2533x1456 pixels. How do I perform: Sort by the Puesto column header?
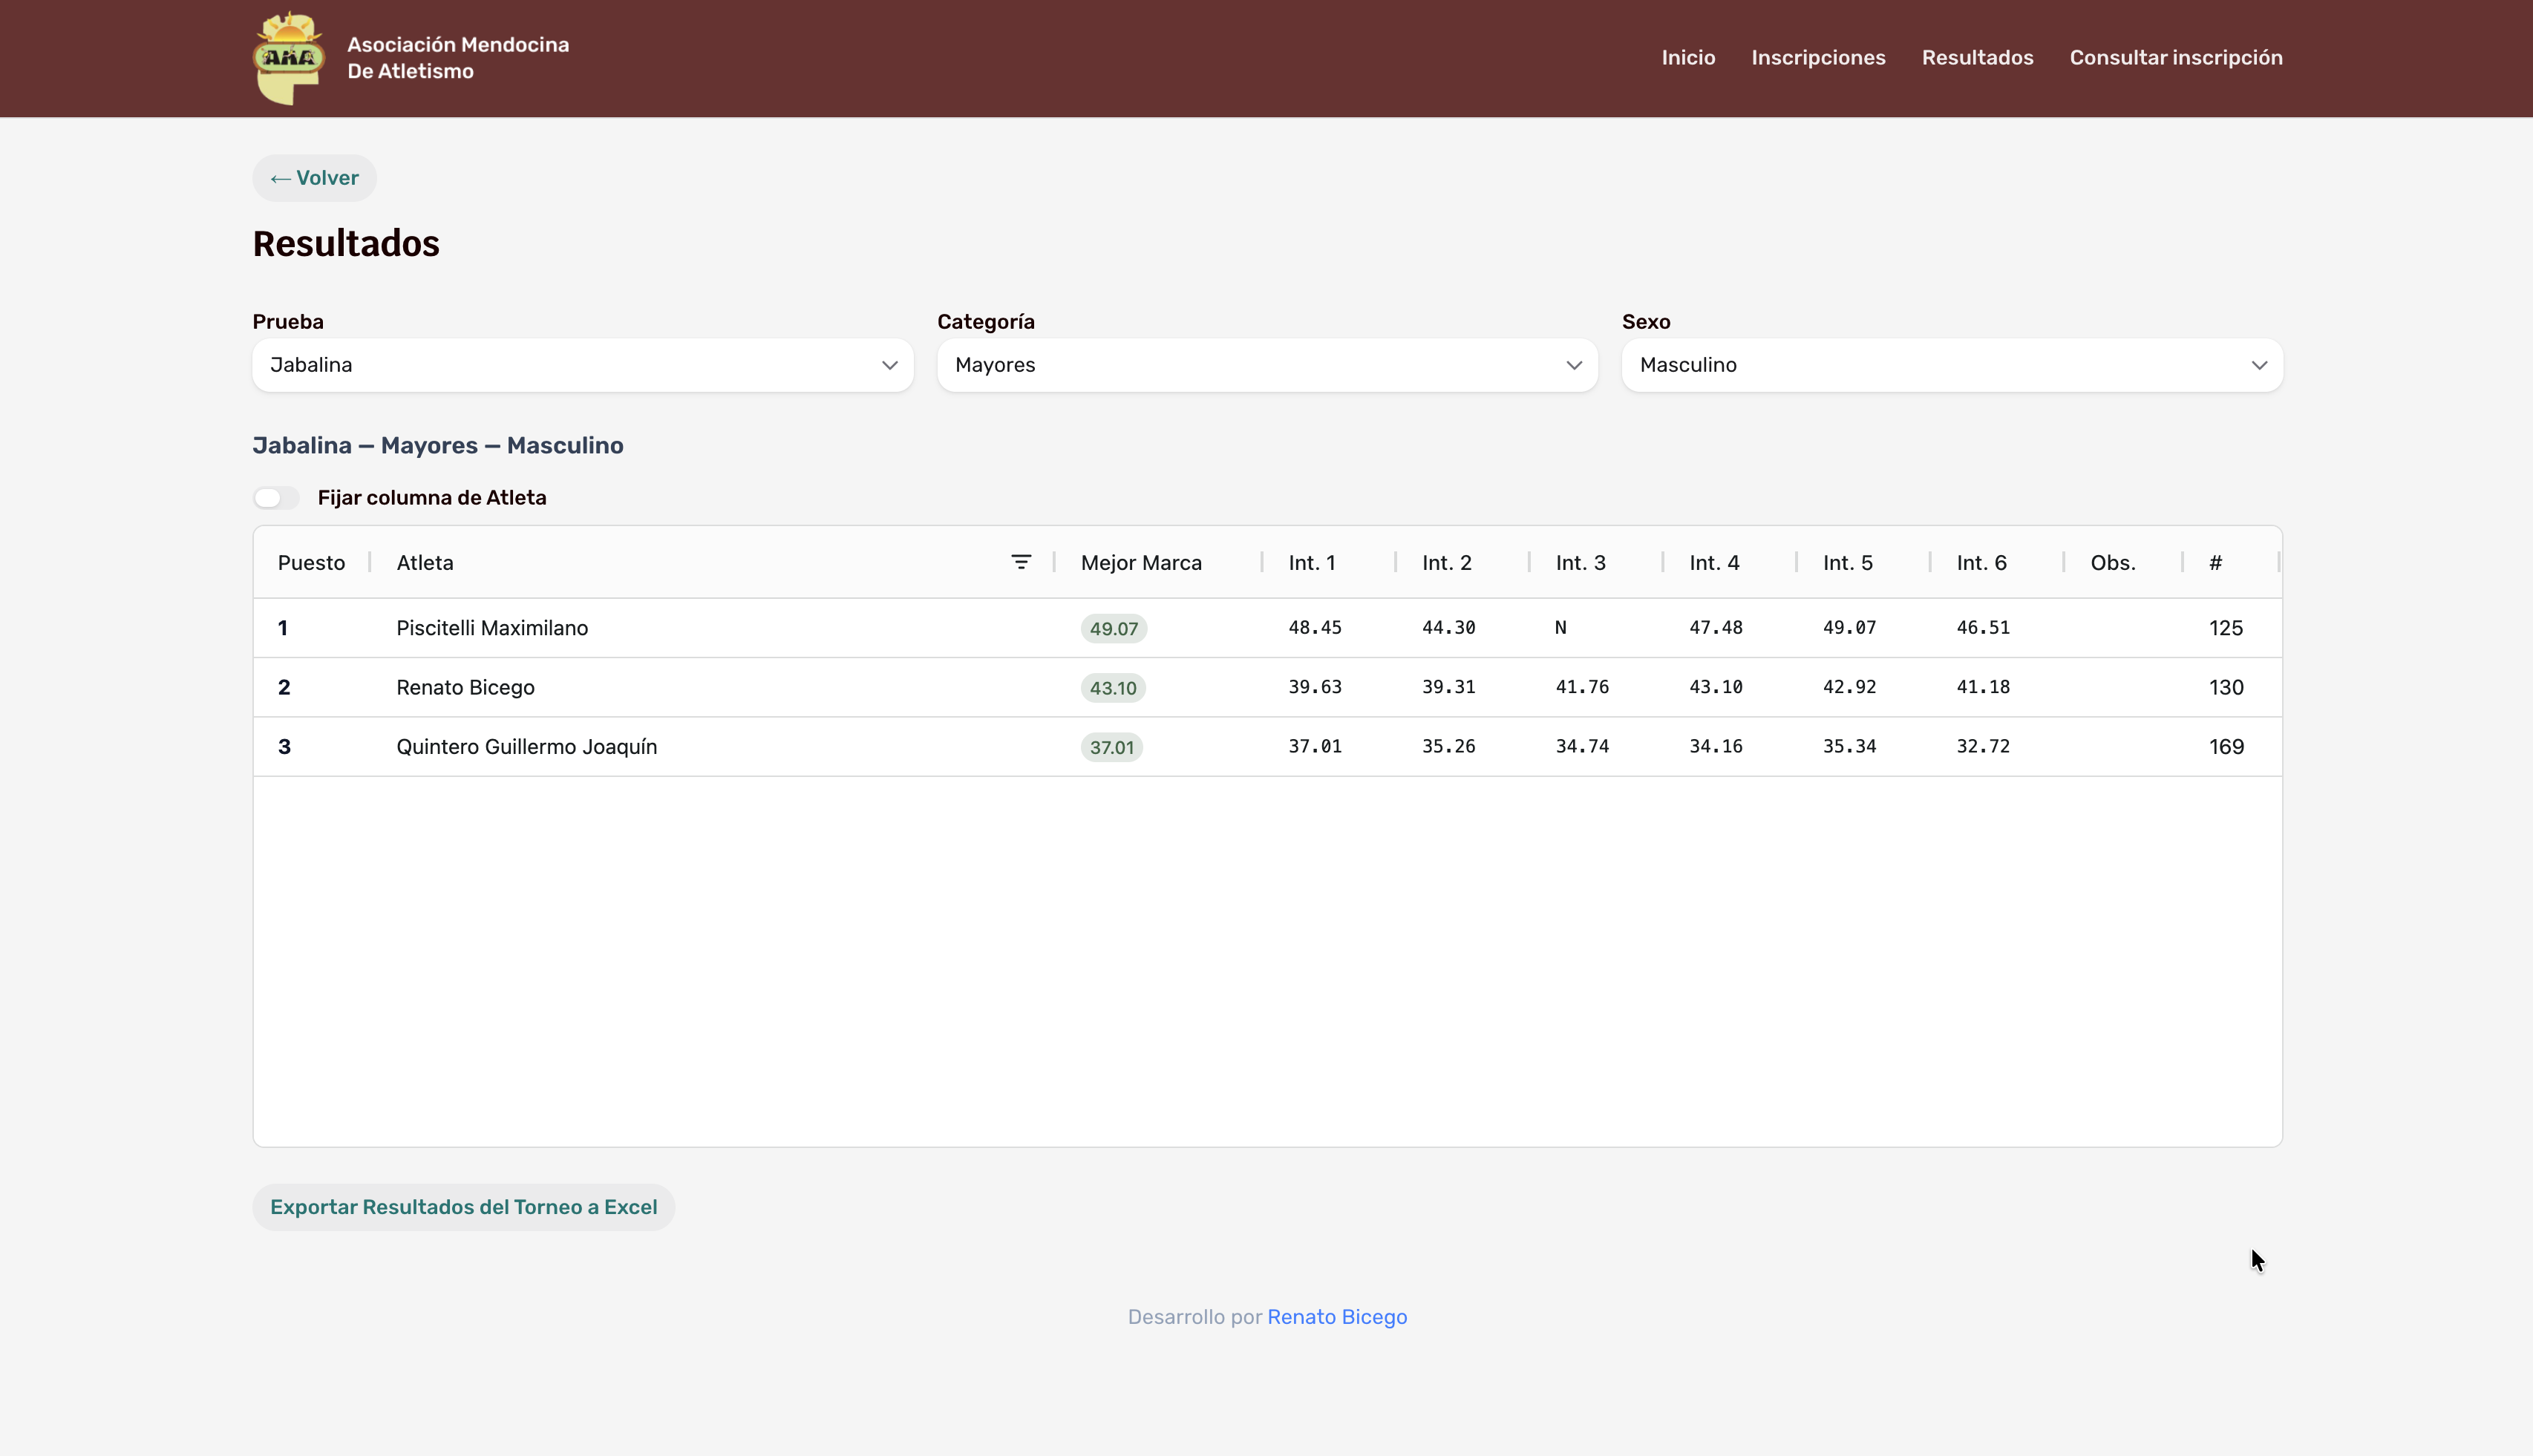point(311,563)
